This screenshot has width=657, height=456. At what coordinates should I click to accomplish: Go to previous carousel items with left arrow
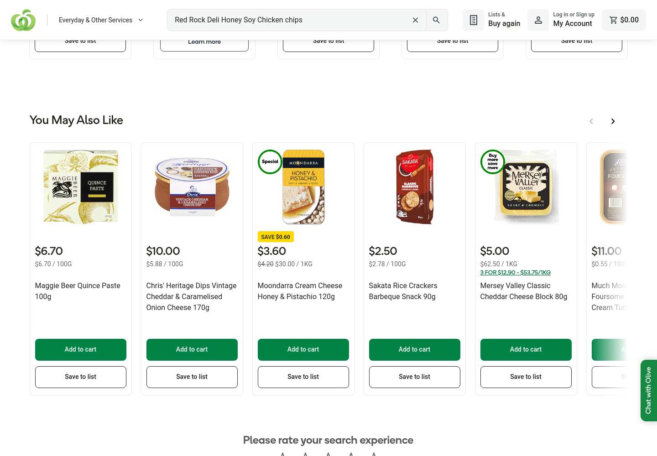pos(591,121)
